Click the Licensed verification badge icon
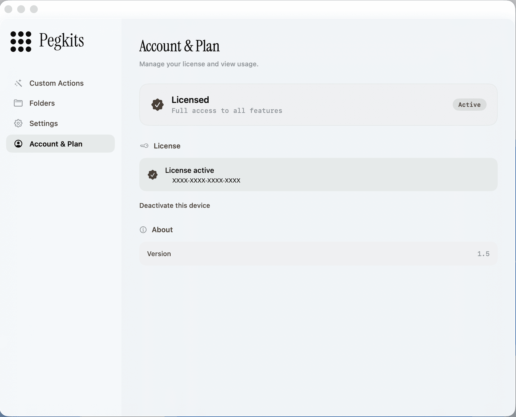This screenshot has width=516, height=417. tap(158, 105)
